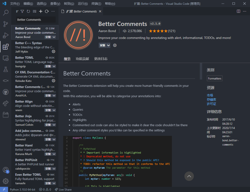250x192 pixels.
Task: Click the Better Comments extension logo
Action: pyautogui.click(x=78, y=35)
